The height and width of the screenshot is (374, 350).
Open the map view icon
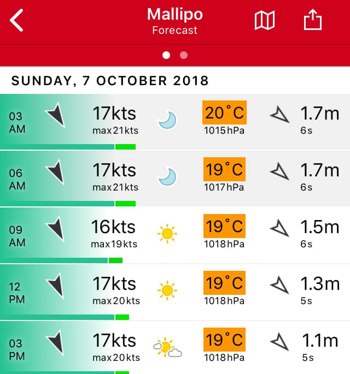click(x=265, y=21)
